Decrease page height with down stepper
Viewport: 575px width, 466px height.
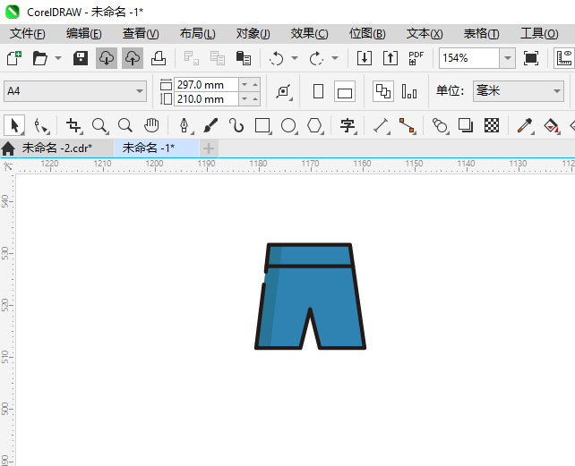(x=245, y=99)
